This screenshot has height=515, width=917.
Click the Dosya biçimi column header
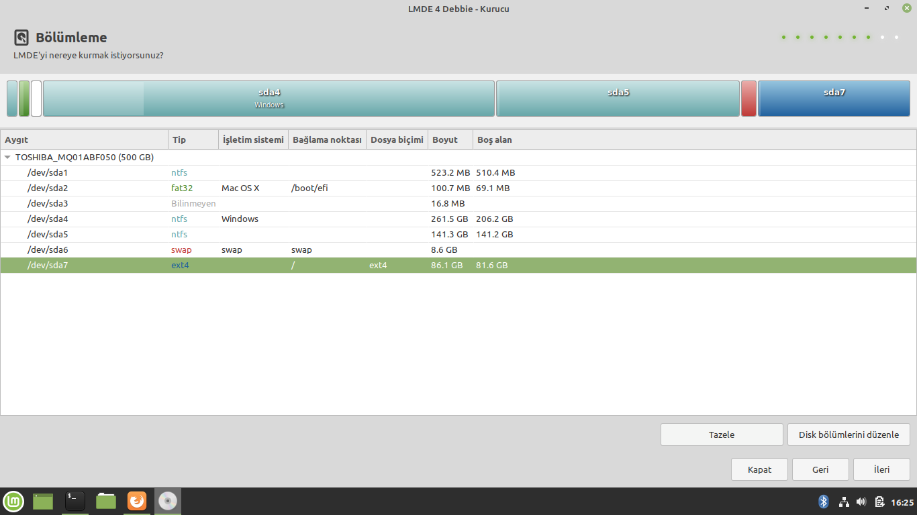click(397, 139)
